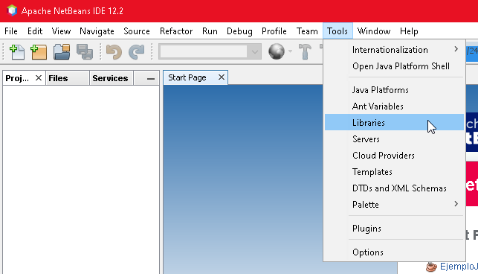
Task: Select Templates menu entry
Action: click(x=394, y=172)
